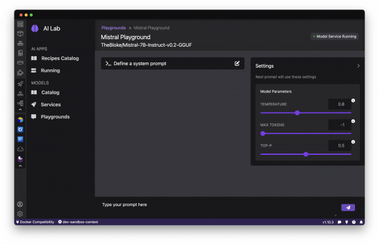
Task: Open the models Catalog page
Action: [45, 92]
